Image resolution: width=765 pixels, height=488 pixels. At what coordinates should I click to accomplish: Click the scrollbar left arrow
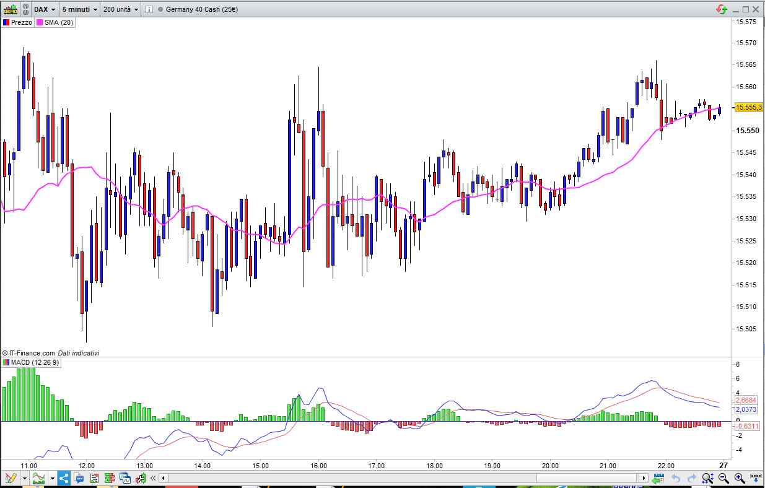164,478
